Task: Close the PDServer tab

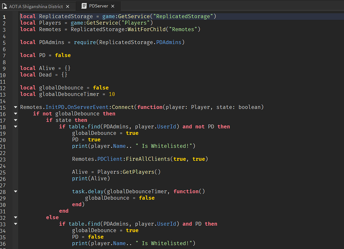Action: pos(113,6)
